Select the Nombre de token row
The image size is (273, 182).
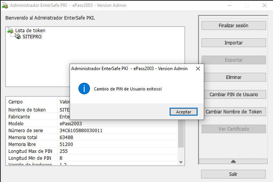(27, 110)
